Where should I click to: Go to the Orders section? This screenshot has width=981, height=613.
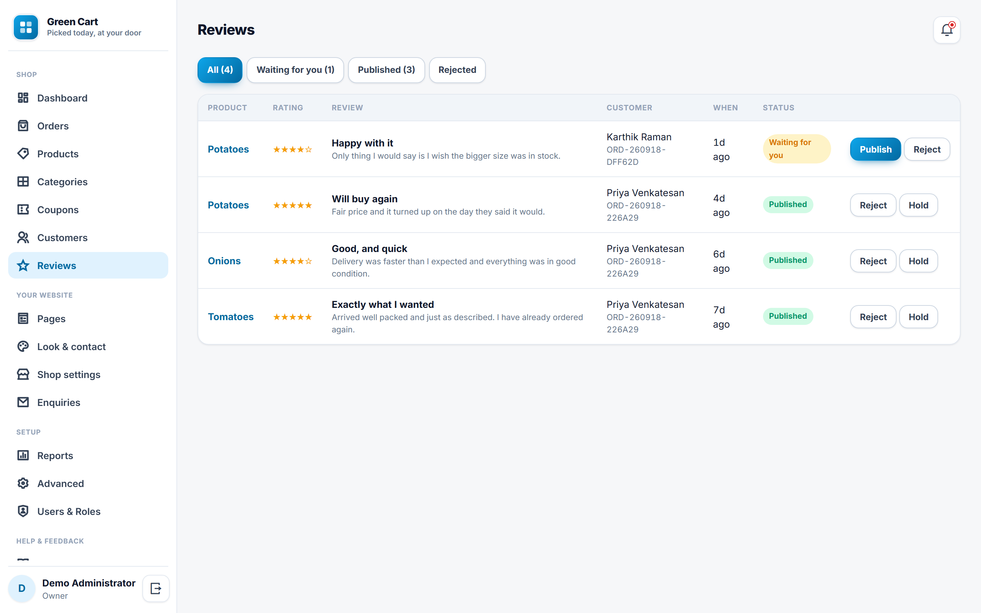[x=88, y=126]
